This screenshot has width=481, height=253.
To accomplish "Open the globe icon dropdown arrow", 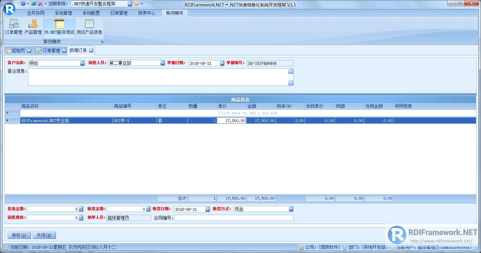I will pyautogui.click(x=28, y=4).
